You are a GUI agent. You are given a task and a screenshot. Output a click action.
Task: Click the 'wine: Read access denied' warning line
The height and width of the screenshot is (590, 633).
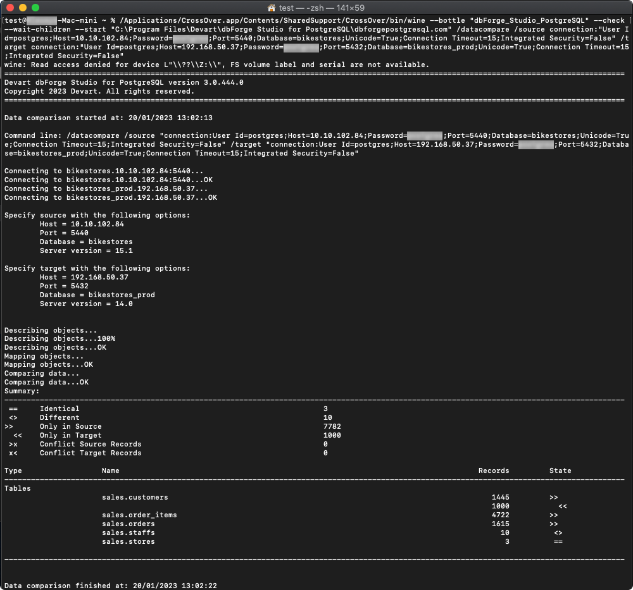pyautogui.click(x=216, y=65)
